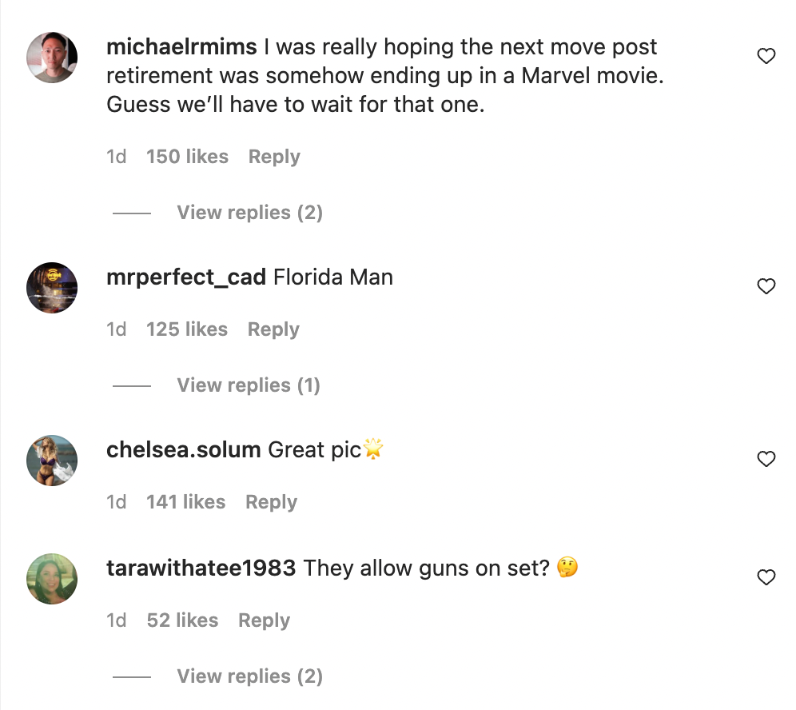Open chelsea.solum's profile picture
The width and height of the screenshot is (796, 710).
[x=51, y=461]
